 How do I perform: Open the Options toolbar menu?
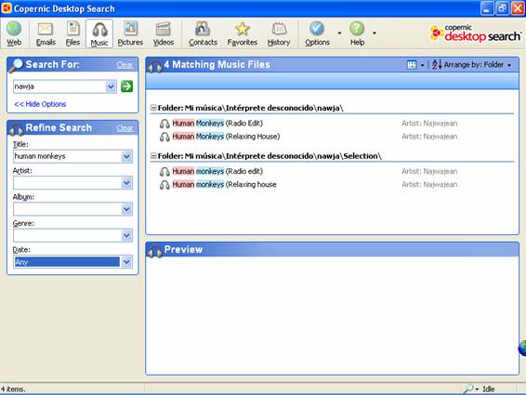tap(317, 33)
